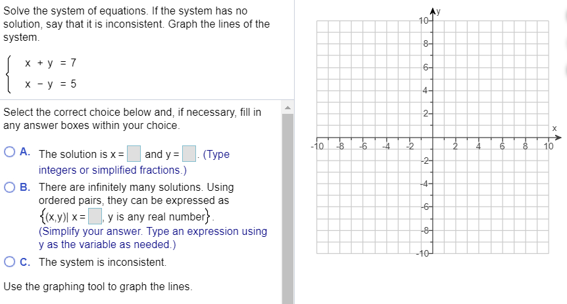
Task: Select choice B infinitely many solutions
Action: [x=10, y=187]
